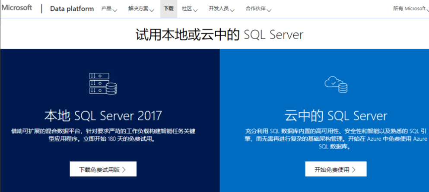Click the cloud database icon
The height and width of the screenshot is (192, 429).
[336, 85]
